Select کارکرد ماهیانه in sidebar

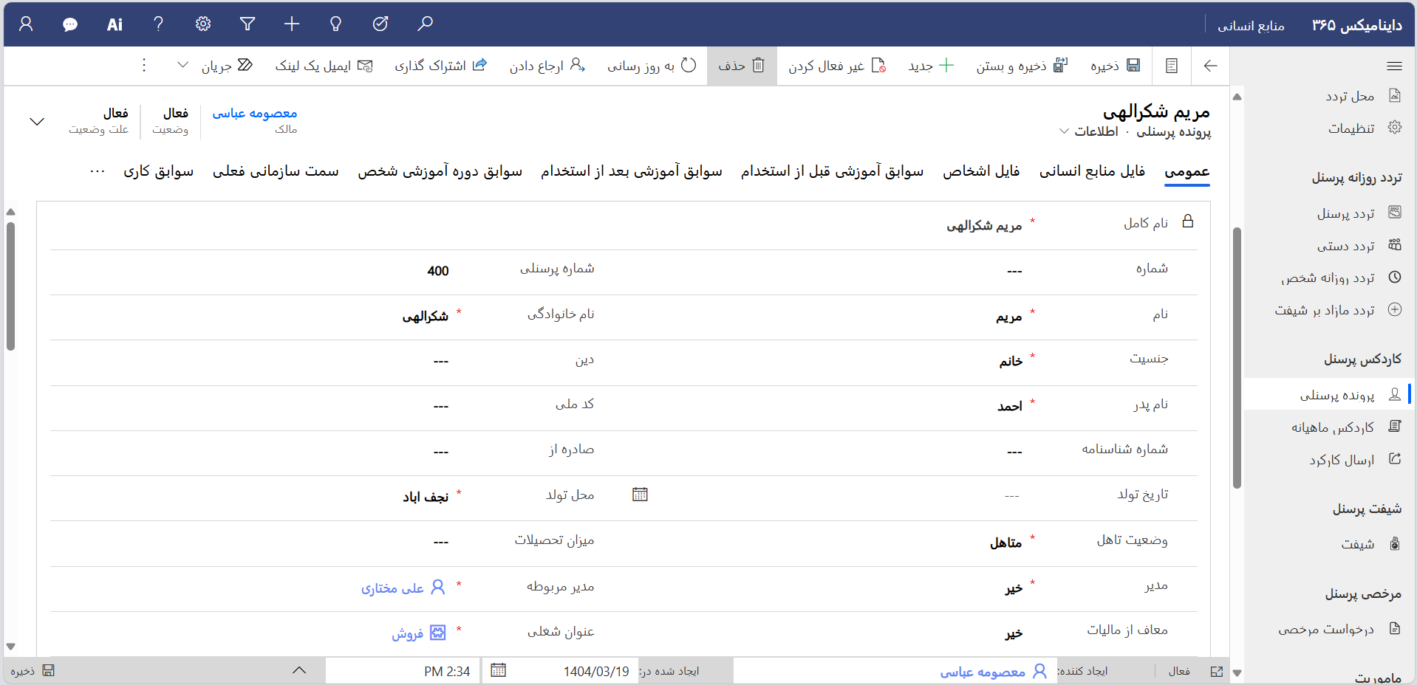[x=1333, y=427]
